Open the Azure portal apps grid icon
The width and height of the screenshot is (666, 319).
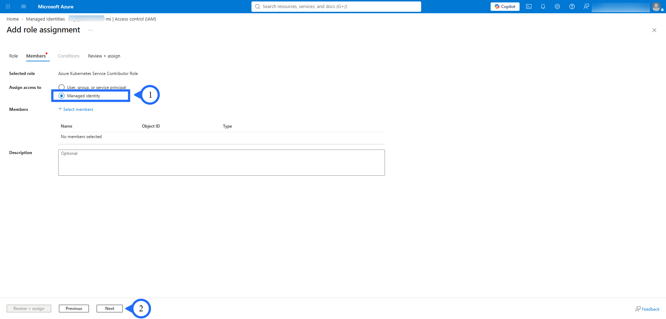coord(8,7)
